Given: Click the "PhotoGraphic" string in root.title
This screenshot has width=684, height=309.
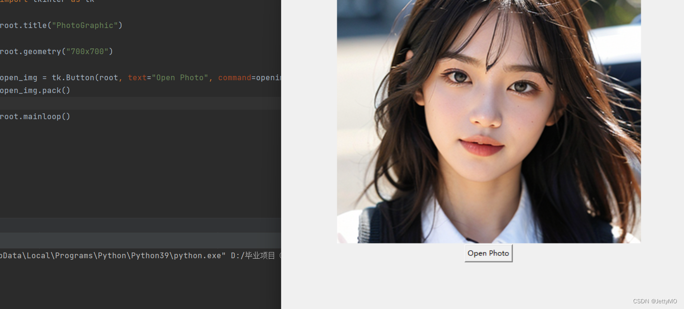Looking at the screenshot, I should tap(86, 25).
